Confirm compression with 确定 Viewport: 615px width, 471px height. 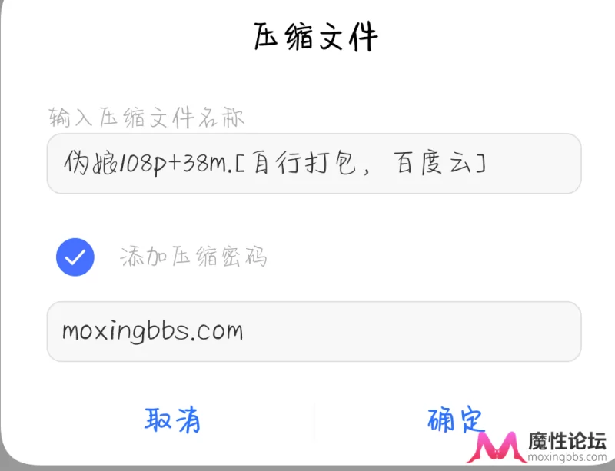pyautogui.click(x=455, y=420)
